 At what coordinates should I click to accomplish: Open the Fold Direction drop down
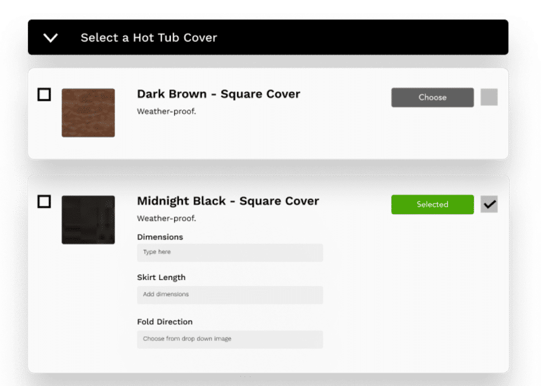click(x=230, y=339)
